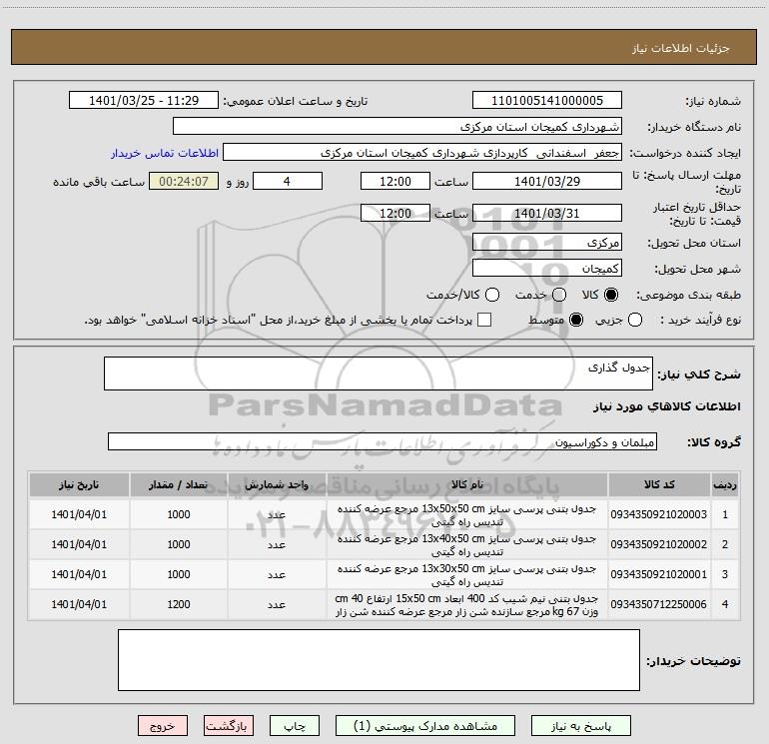This screenshot has height=744, width=769.
Task: Click item name 13x40x50 cm concrete curb
Action: 467,545
